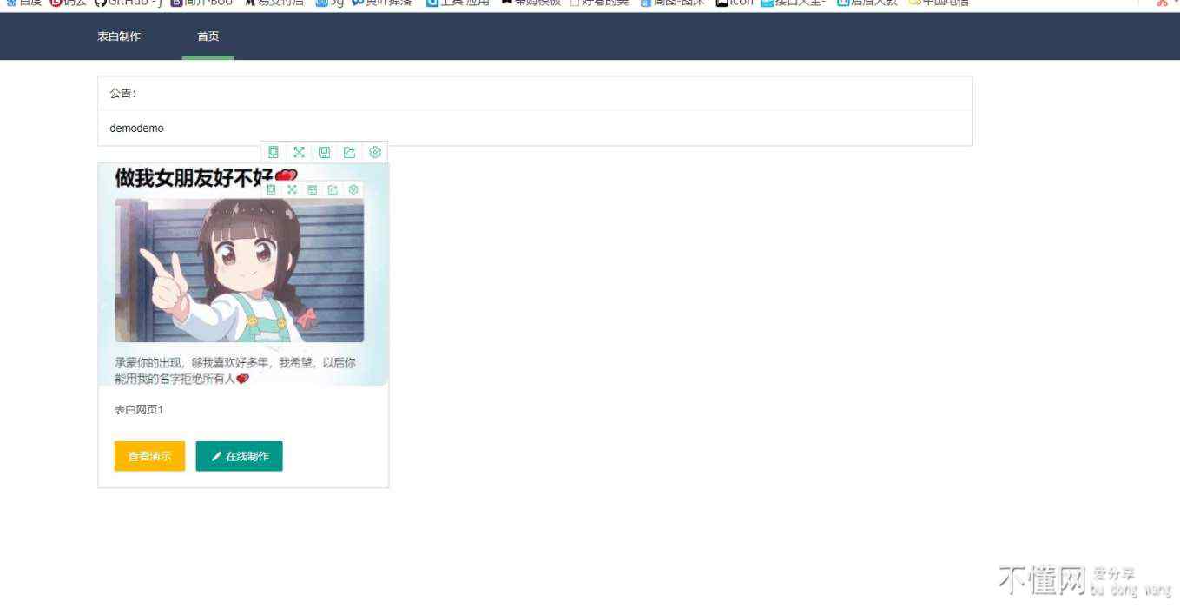Click the 表白网页1 template title
Viewport: 1180px width, 608px height.
(139, 410)
